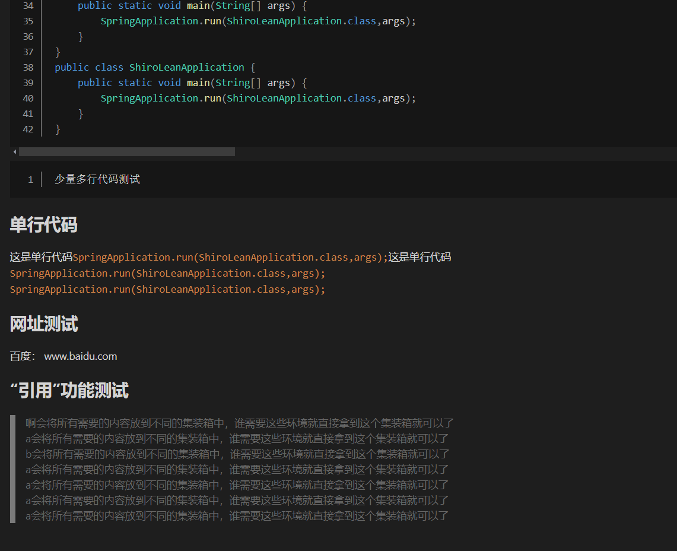Select the 网址测试 heading
The image size is (677, 551).
(x=43, y=324)
